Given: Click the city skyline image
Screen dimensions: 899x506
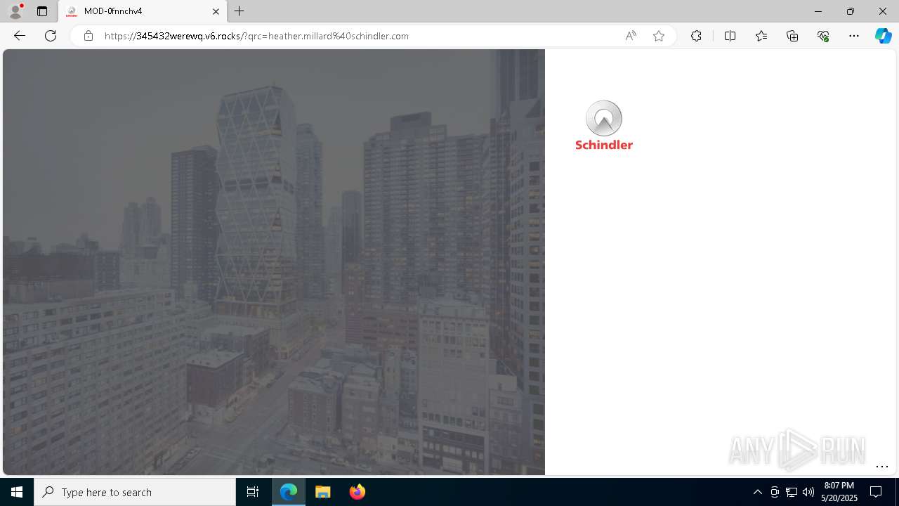Looking at the screenshot, I should click(x=274, y=262).
